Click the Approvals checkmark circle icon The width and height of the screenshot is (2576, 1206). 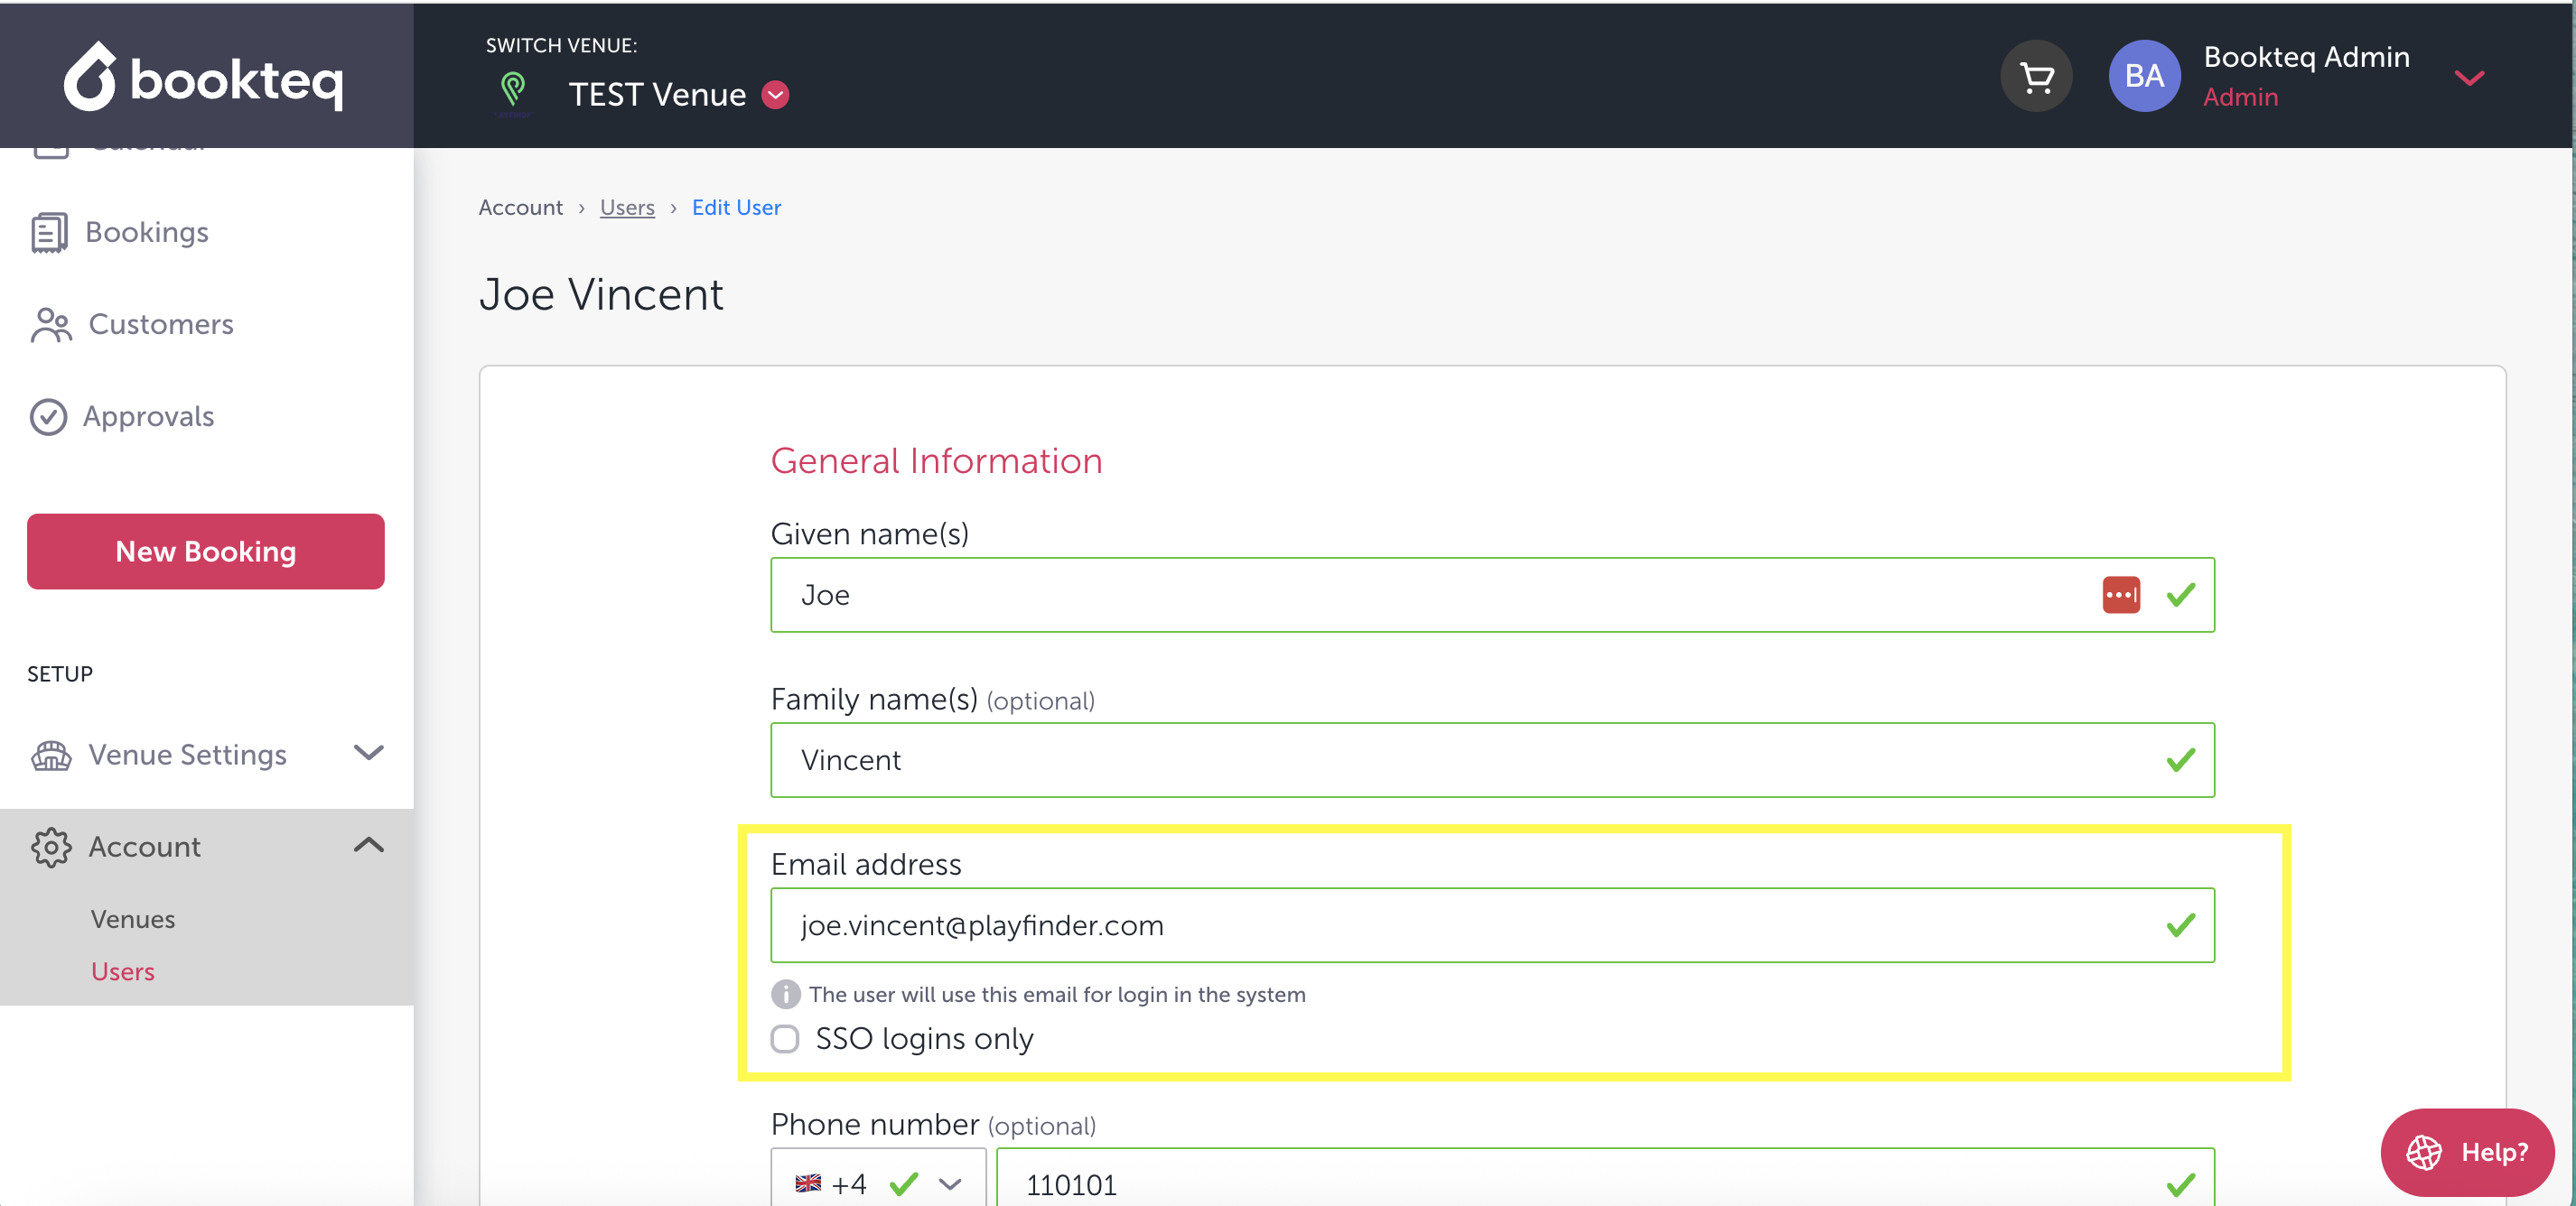pyautogui.click(x=48, y=417)
